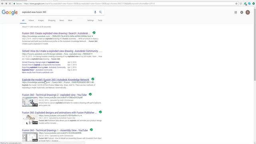
Task: Open sublink Exporting exploded drawing view
Action: [x=44, y=67]
